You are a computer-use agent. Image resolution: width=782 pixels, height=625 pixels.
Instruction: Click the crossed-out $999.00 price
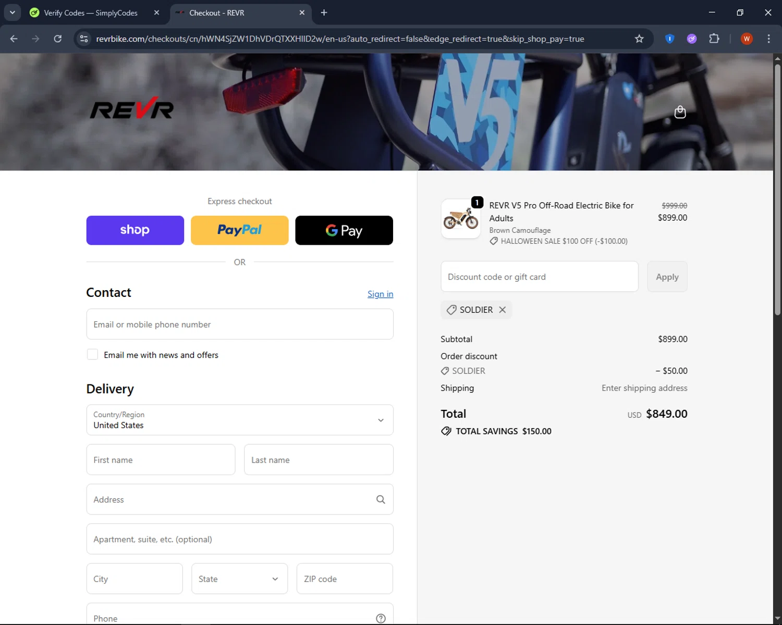[675, 206]
